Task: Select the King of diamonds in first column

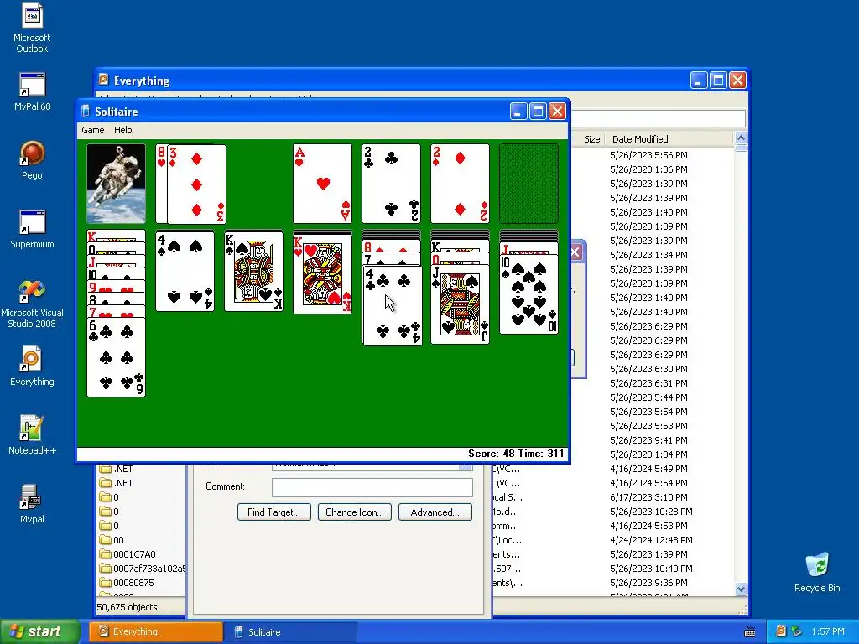Action: coord(116,236)
